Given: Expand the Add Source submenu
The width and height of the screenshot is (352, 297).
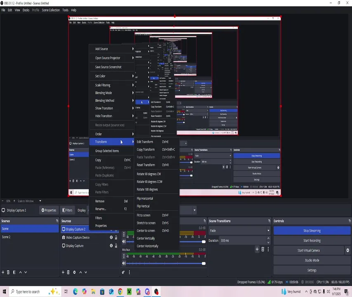Looking at the screenshot, I should pos(112,49).
